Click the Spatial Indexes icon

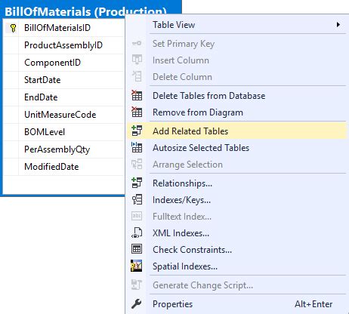(x=136, y=266)
